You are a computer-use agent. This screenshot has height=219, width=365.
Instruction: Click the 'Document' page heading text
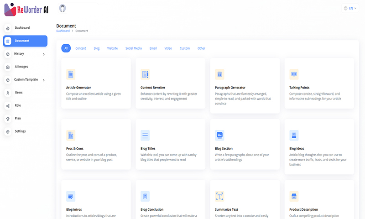click(x=66, y=26)
